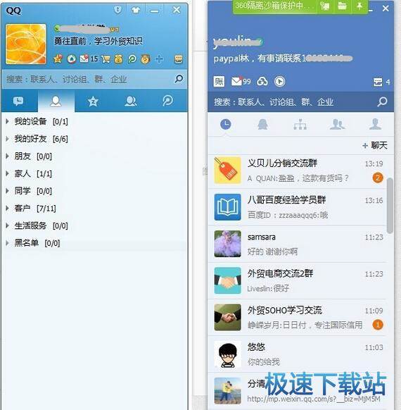The height and width of the screenshot is (410, 401).
Task: Click unread badge 2 on 义贝儿 group
Action: [378, 178]
